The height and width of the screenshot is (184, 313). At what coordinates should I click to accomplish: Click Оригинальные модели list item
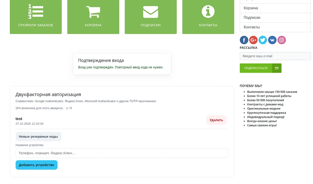coord(264,109)
